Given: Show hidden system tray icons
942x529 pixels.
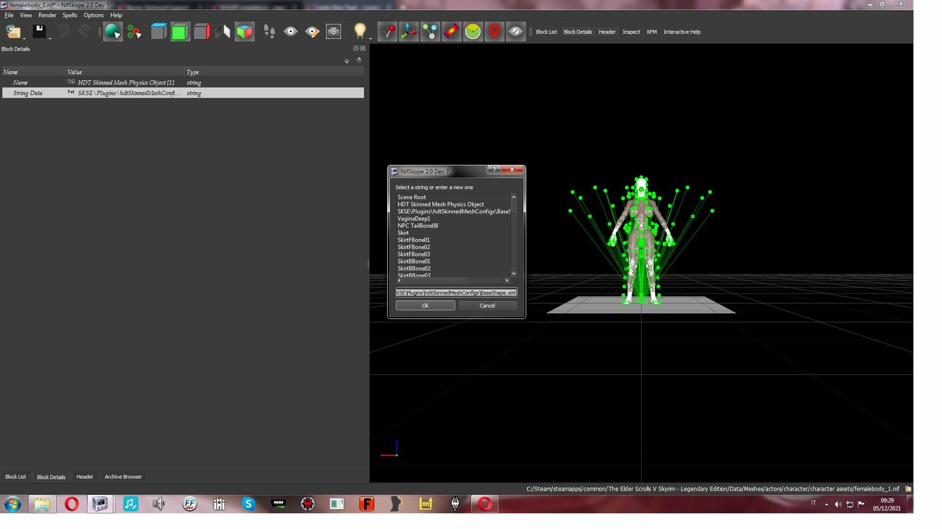Looking at the screenshot, I should click(x=826, y=504).
